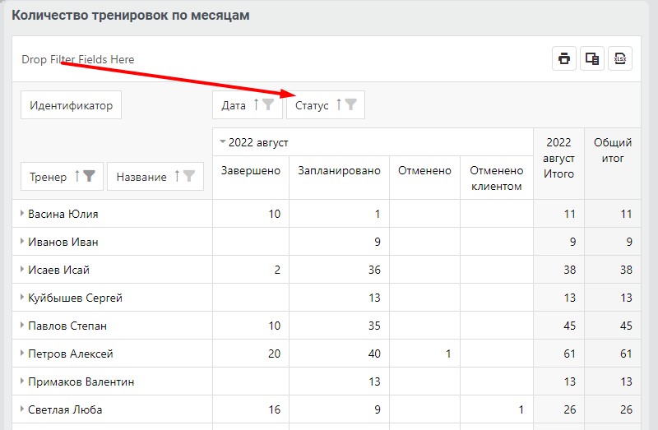
Task: Export table to XLSX icon
Action: 620,58
